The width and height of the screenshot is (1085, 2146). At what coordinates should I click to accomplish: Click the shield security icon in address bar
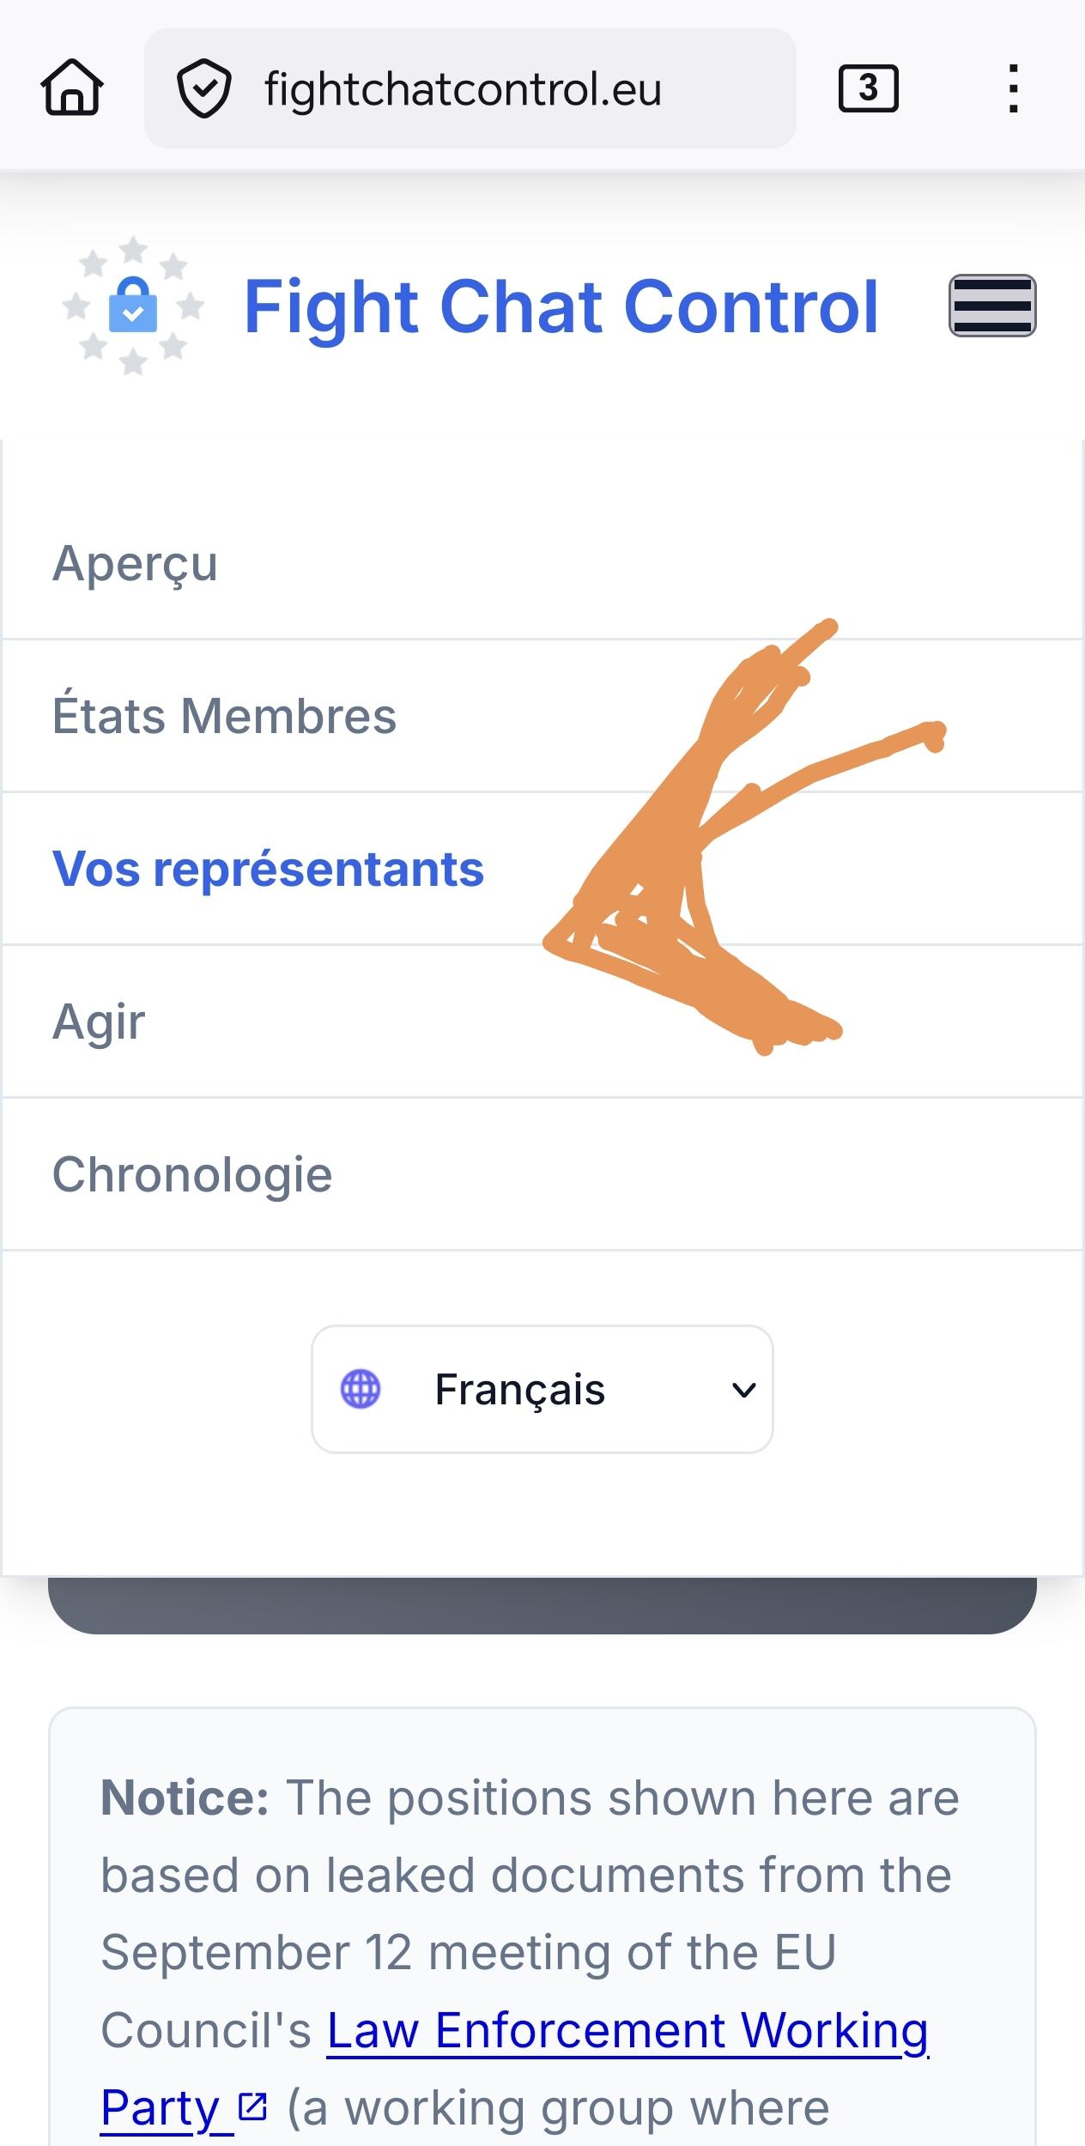[x=203, y=88]
